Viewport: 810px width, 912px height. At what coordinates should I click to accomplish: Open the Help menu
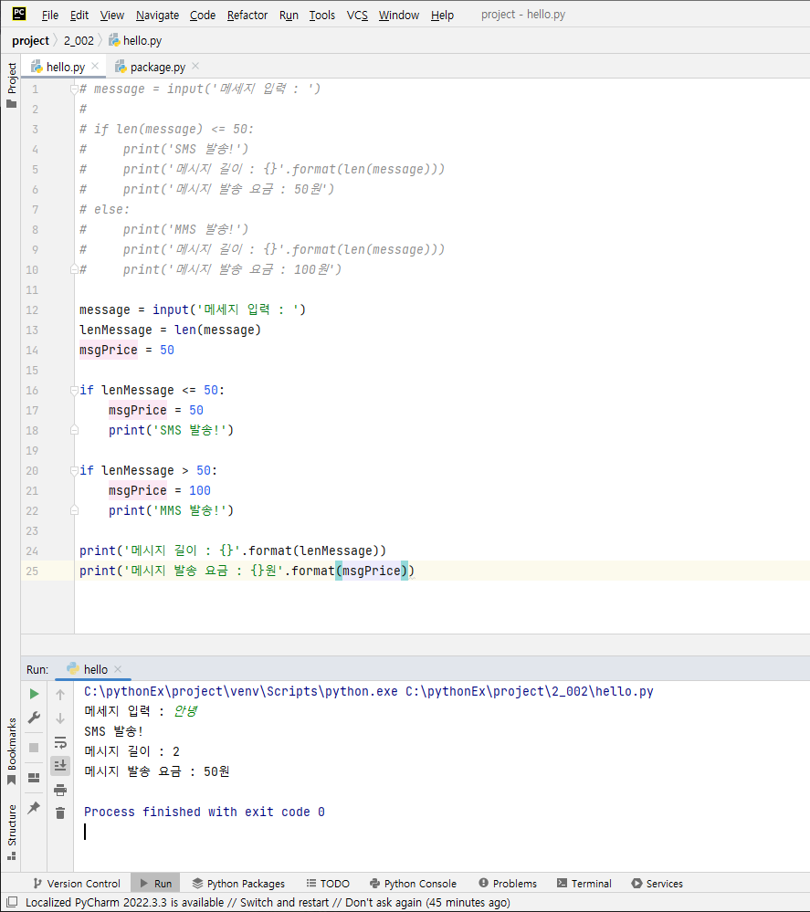[x=442, y=16]
